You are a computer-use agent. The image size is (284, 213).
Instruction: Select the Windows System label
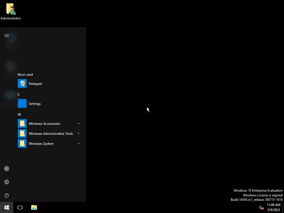[x=41, y=144]
